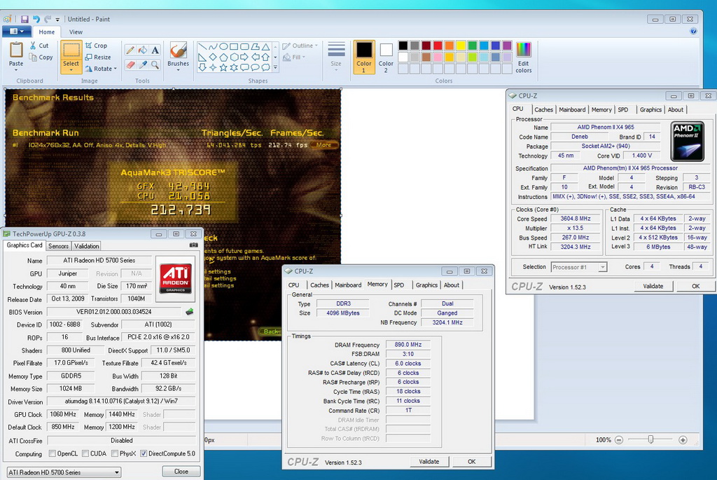Viewport: 717px width, 480px height.
Task: Open the Processor #1 selection dropdown
Action: 579,267
